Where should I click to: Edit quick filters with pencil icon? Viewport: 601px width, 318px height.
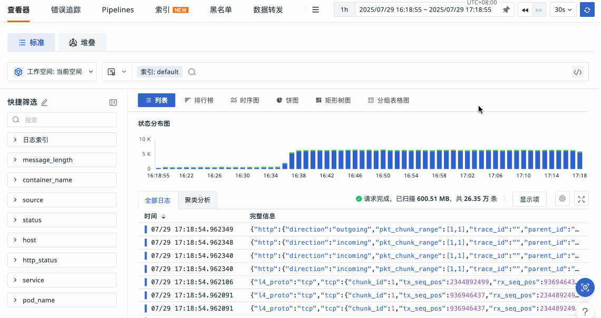tap(44, 102)
